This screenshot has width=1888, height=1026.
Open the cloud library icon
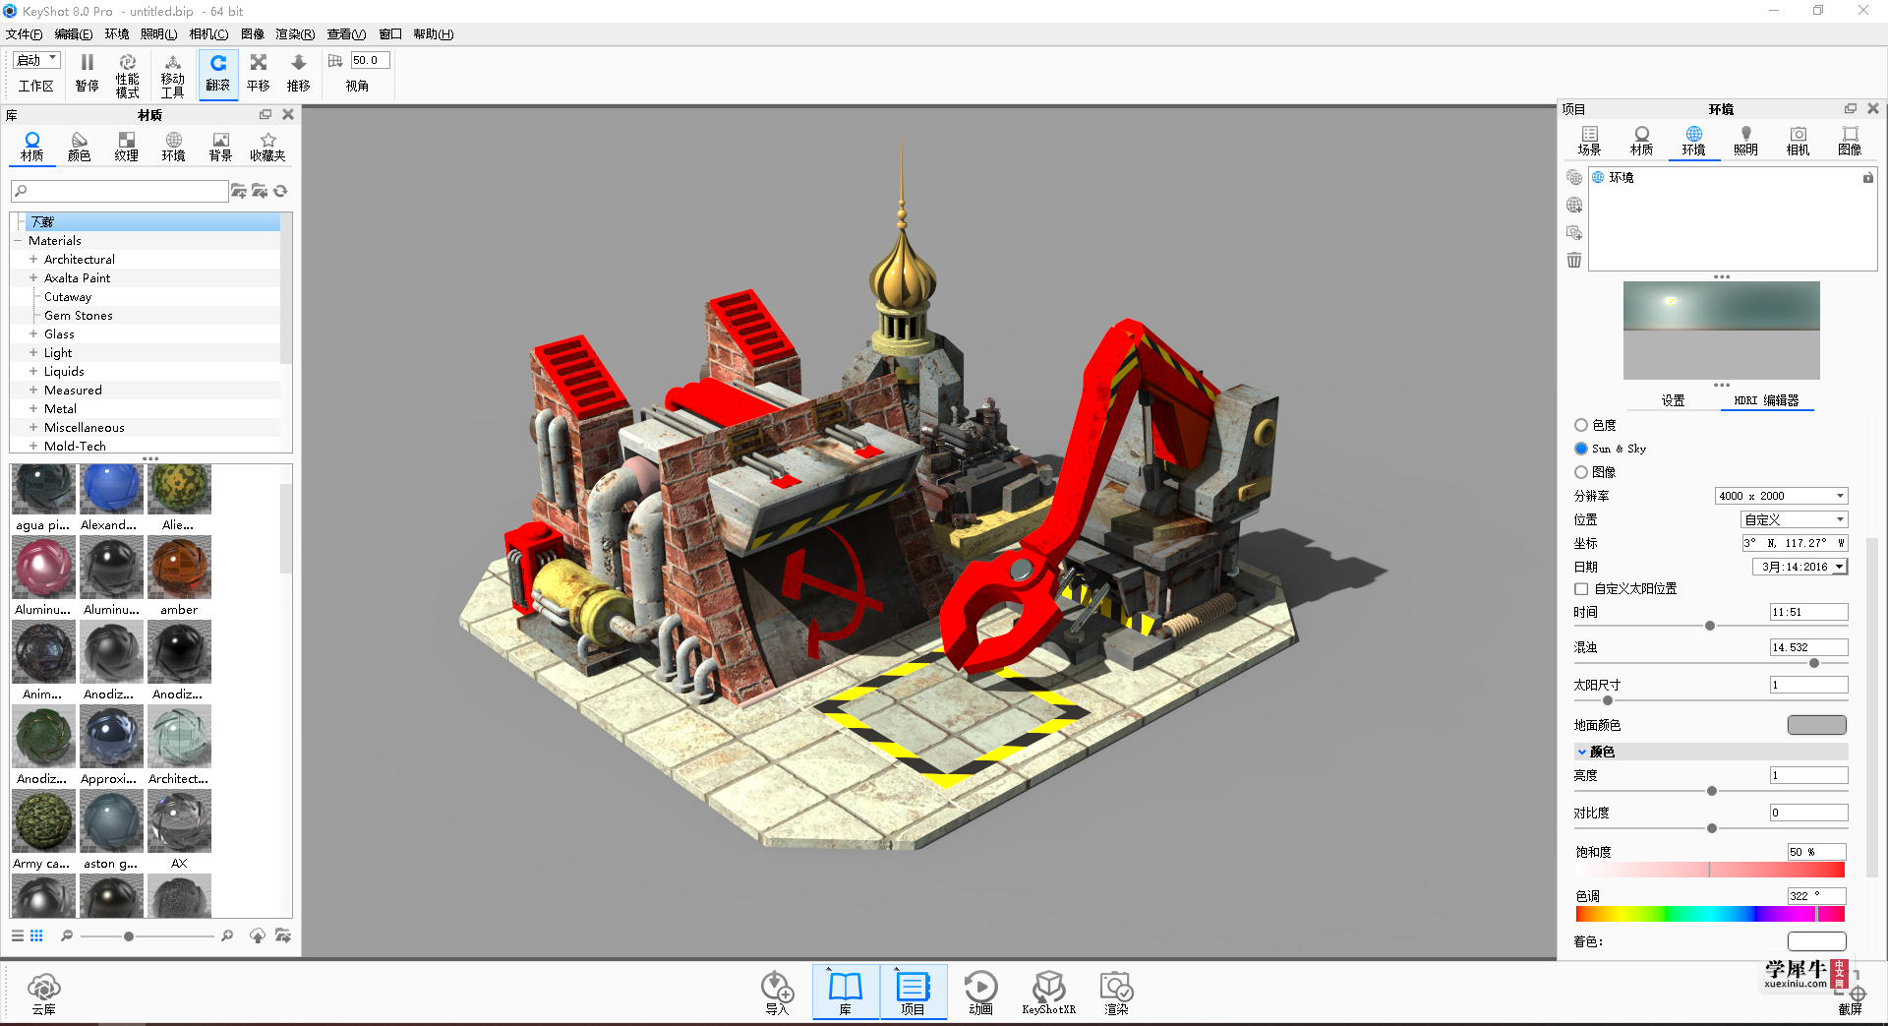pos(44,986)
